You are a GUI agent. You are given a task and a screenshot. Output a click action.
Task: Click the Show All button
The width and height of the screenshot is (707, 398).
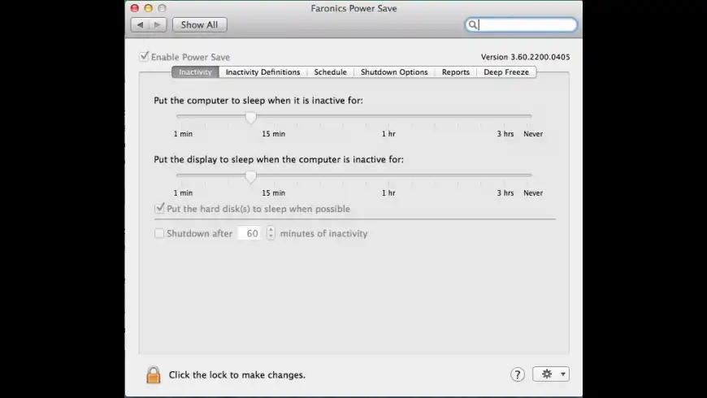coord(199,25)
